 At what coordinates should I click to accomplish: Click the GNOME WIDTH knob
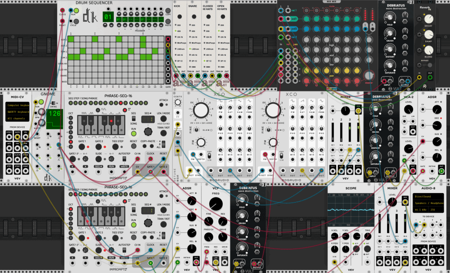[41, 123]
